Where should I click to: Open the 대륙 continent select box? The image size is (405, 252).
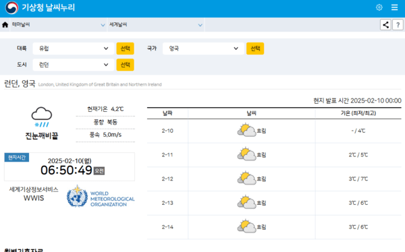pos(74,49)
